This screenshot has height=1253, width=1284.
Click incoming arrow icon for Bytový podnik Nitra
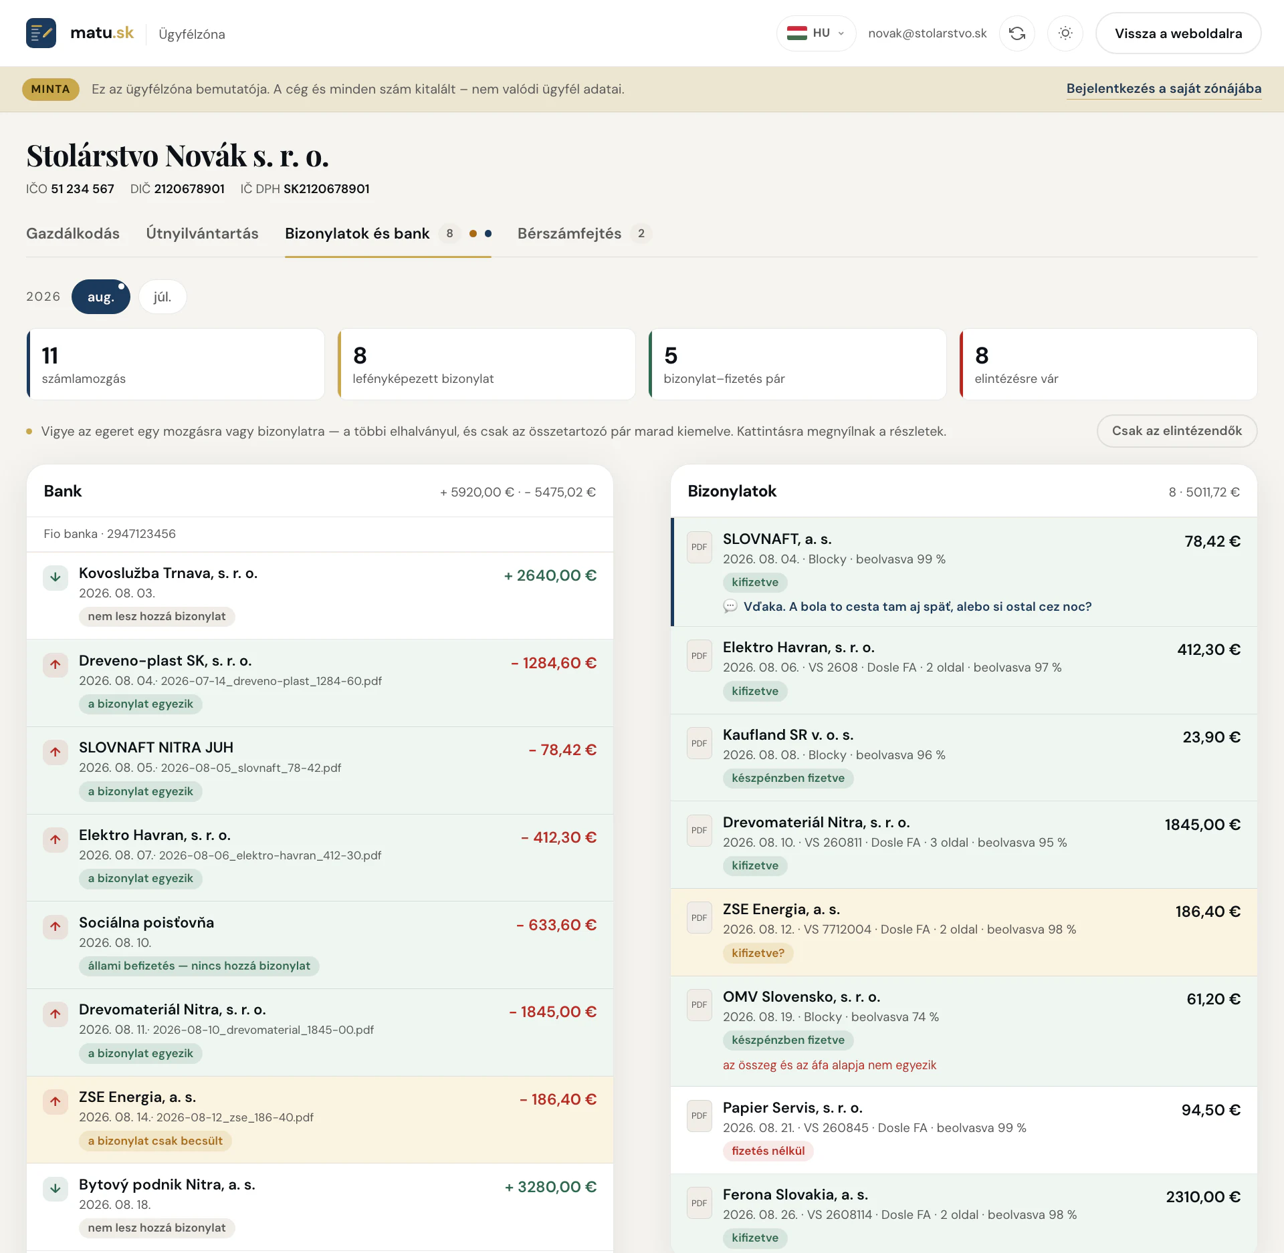pos(56,1189)
